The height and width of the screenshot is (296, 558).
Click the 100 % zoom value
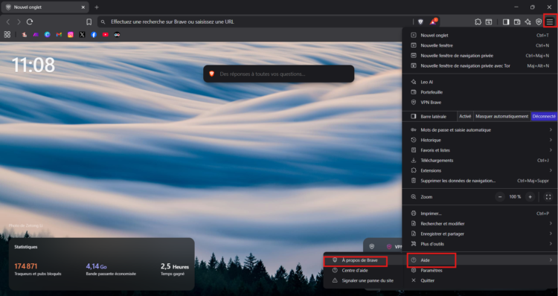pyautogui.click(x=515, y=197)
